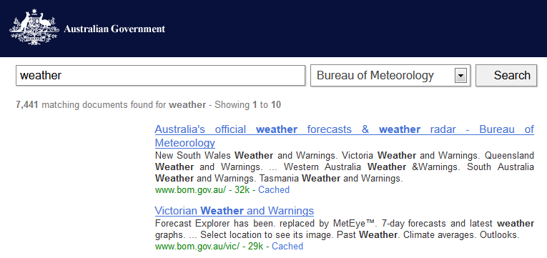The height and width of the screenshot is (258, 547).
Task: Click the Australian coat of arms crest
Action: [34, 27]
